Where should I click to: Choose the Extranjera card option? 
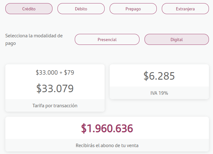[x=185, y=9]
